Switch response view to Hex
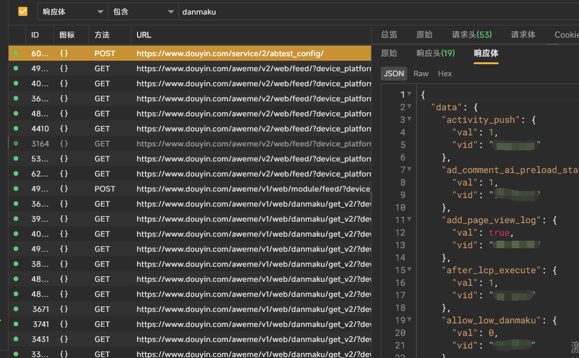Screen dimensions: 579x358 [x=445, y=73]
